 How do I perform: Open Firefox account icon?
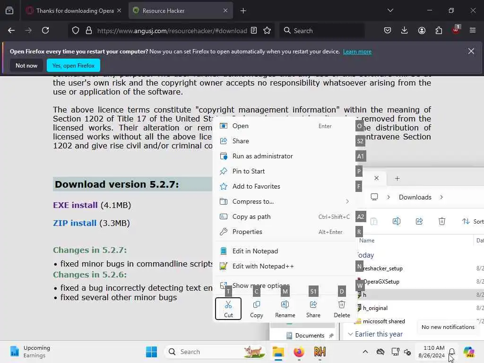pos(422,31)
